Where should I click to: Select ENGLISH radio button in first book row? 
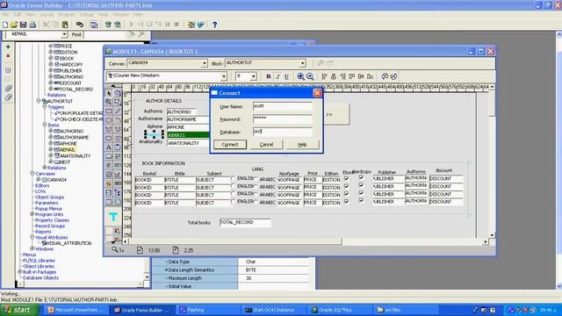(x=234, y=178)
